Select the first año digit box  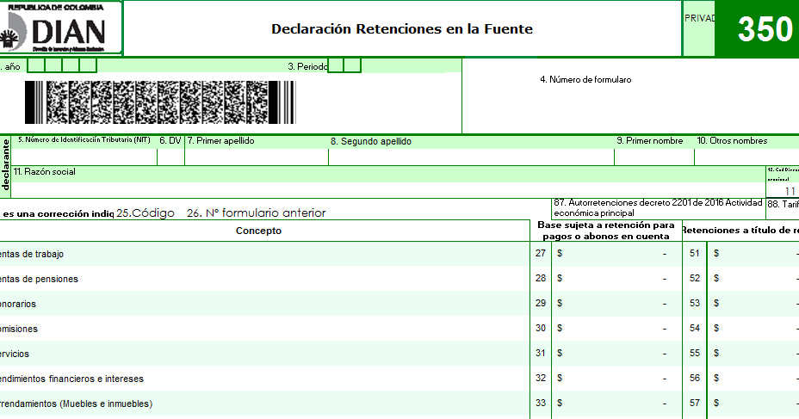pyautogui.click(x=36, y=65)
